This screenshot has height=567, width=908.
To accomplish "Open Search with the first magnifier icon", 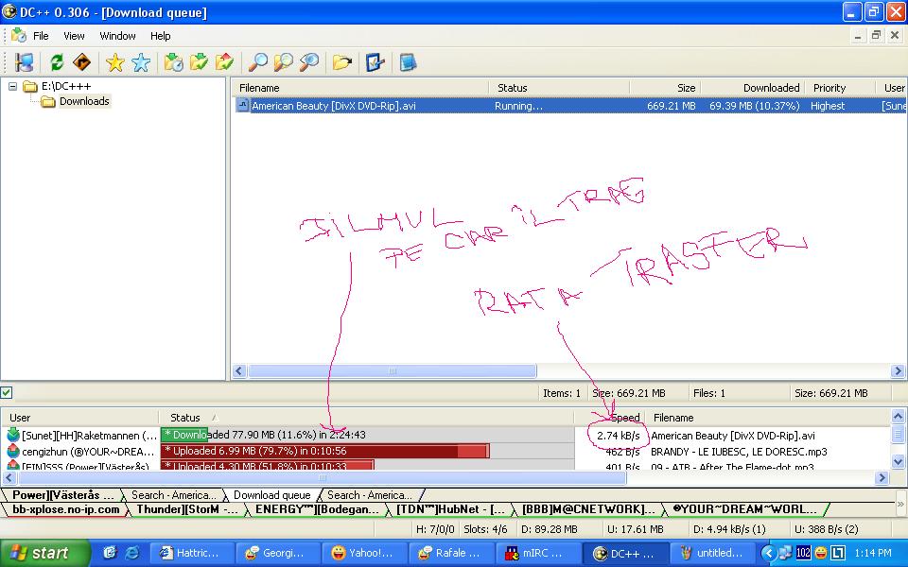I will click(x=257, y=62).
